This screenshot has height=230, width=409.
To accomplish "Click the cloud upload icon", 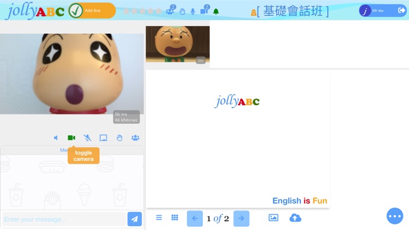I will coord(295,218).
